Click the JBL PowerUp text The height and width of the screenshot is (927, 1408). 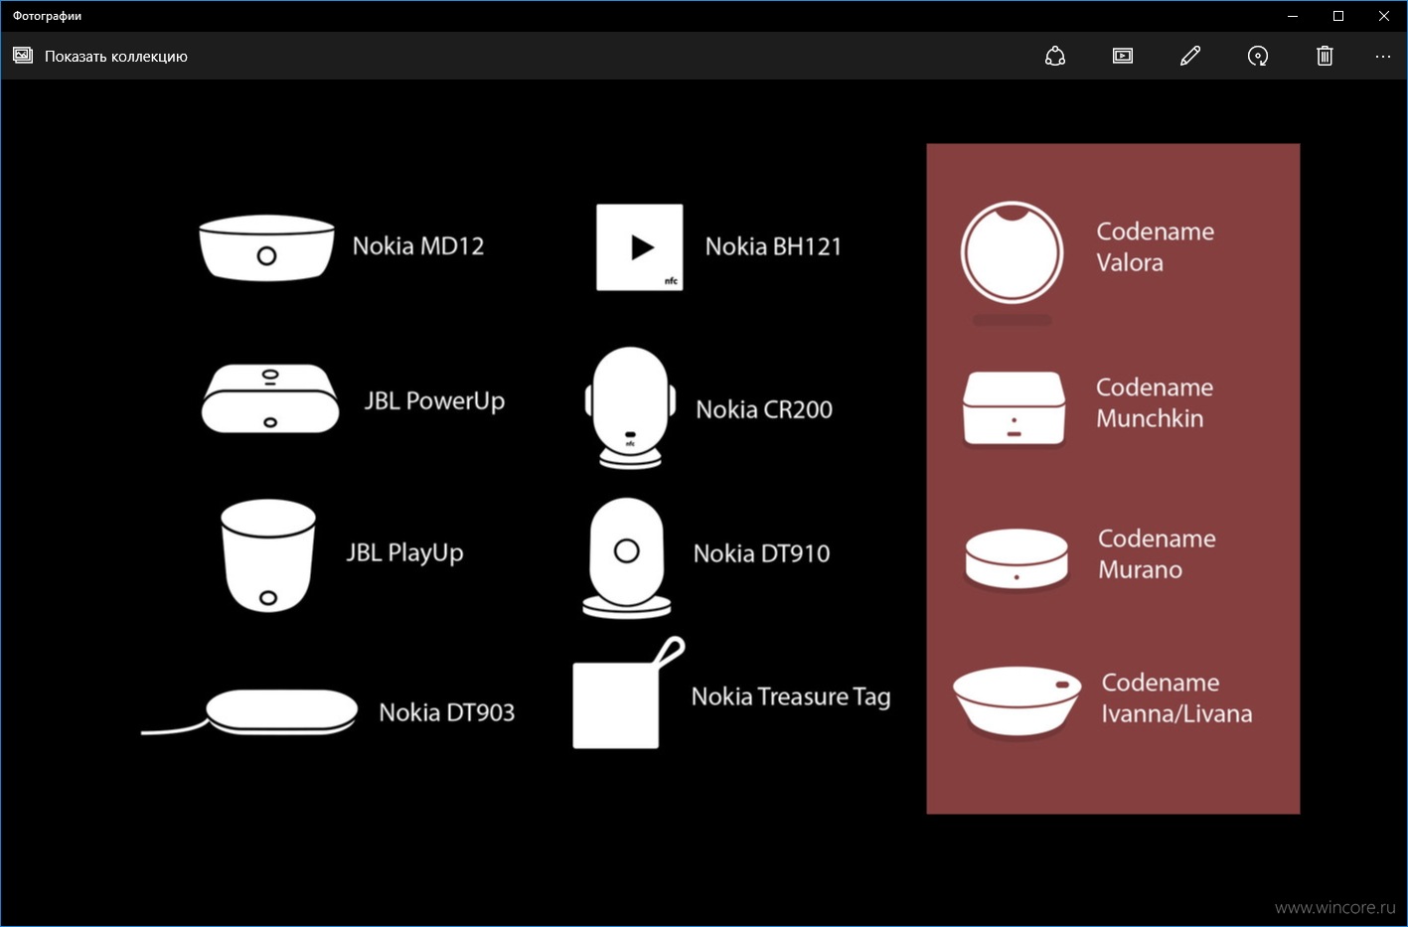click(x=434, y=401)
